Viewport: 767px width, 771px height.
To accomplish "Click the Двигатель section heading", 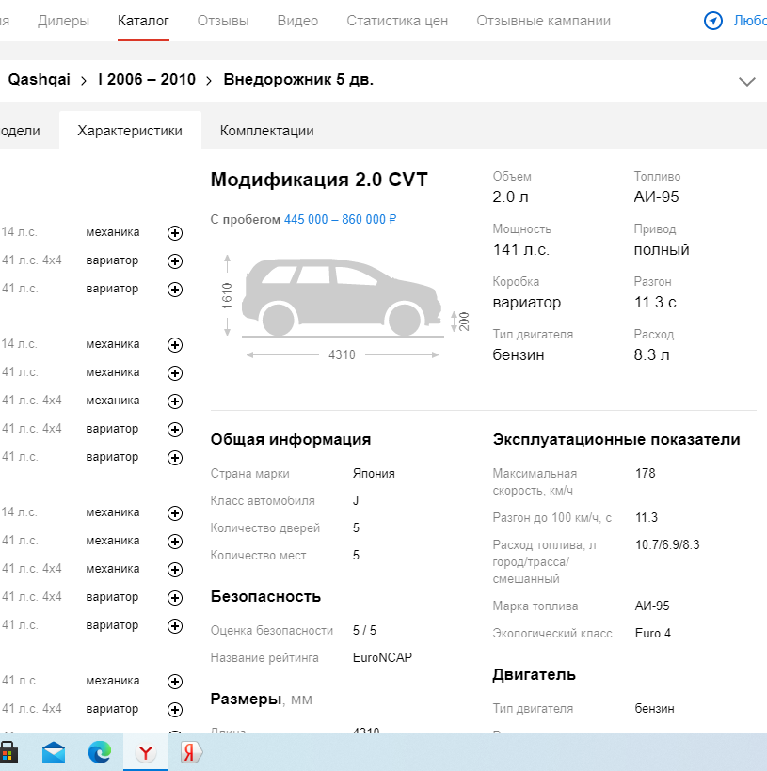I will click(x=535, y=675).
